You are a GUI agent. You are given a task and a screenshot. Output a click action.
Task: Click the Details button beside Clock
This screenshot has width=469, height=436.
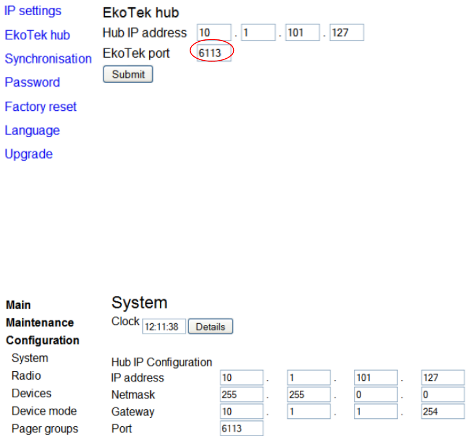click(x=210, y=326)
